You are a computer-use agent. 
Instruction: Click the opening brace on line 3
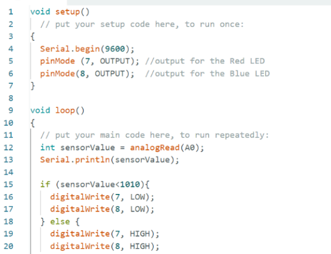[33, 37]
